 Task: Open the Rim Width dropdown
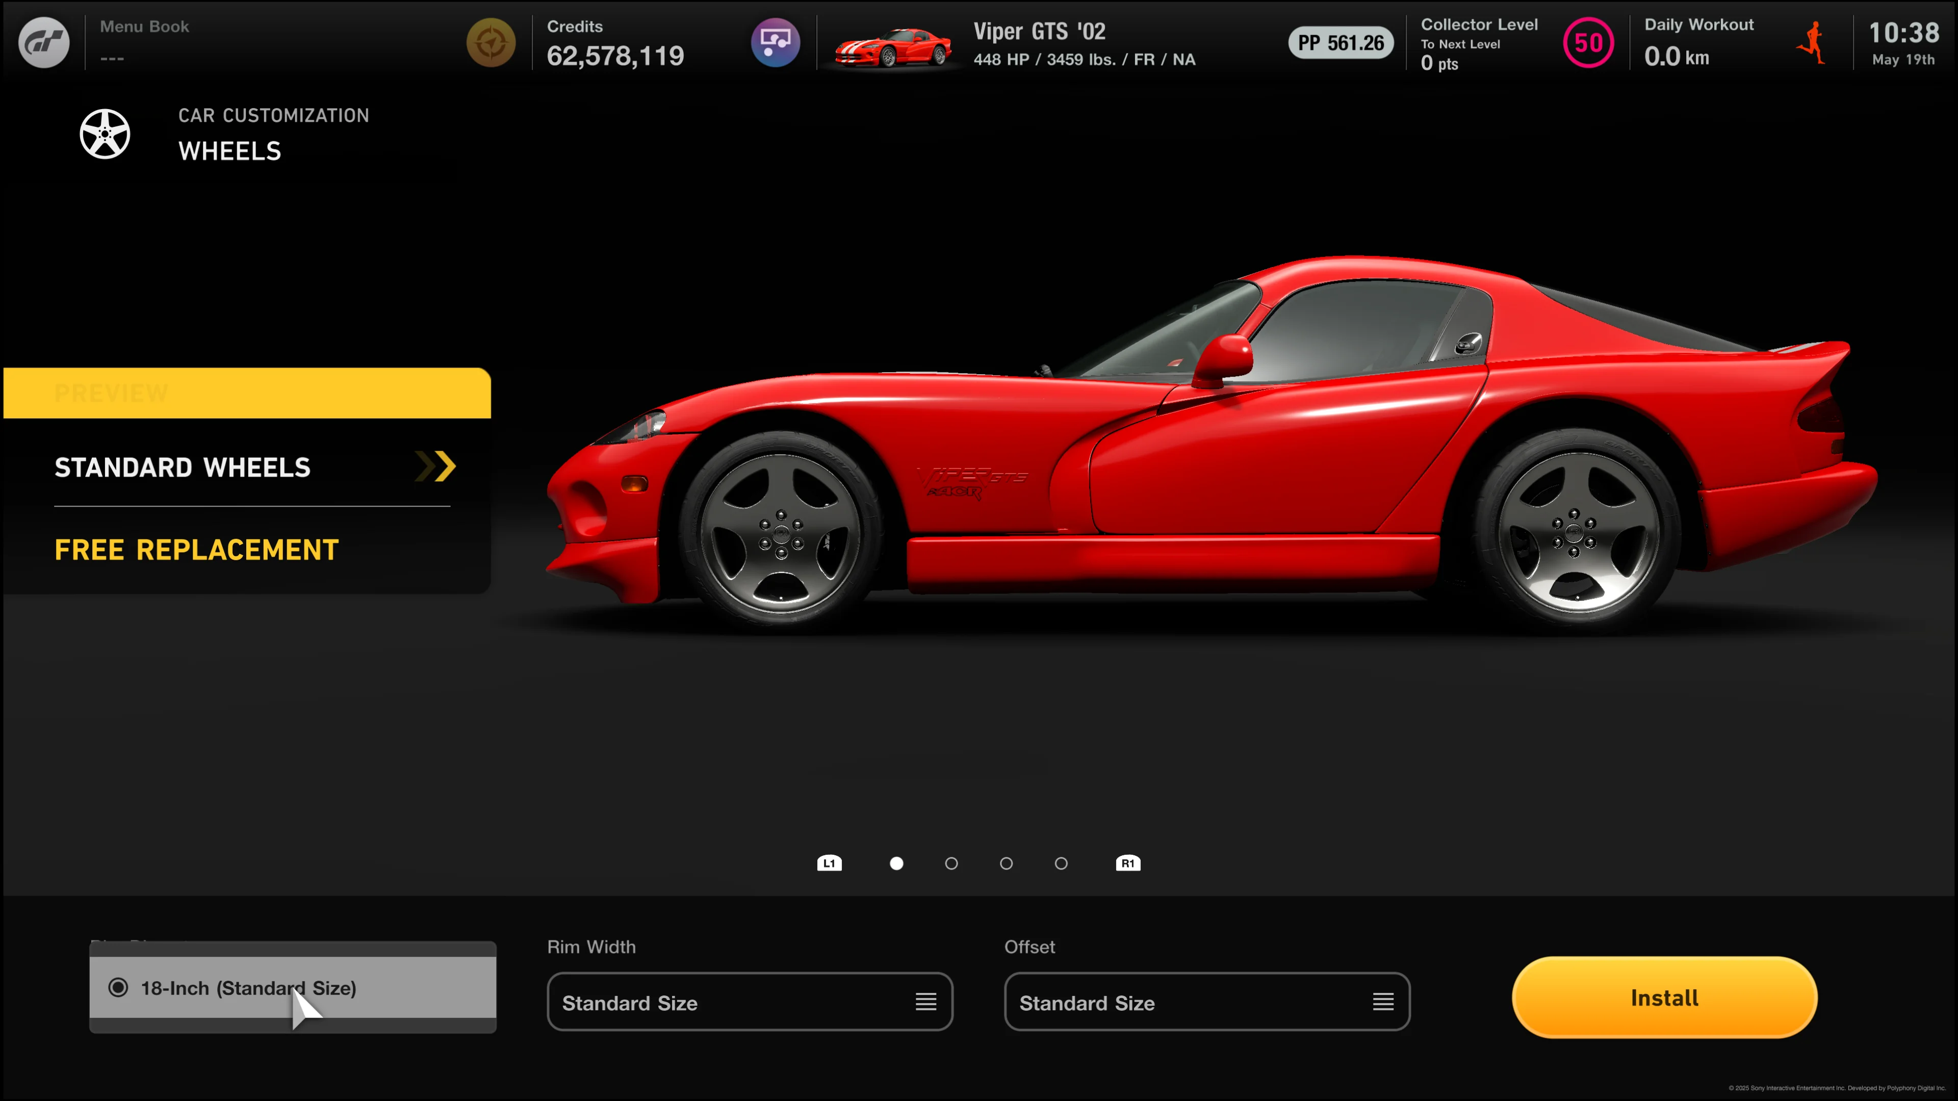click(750, 1002)
